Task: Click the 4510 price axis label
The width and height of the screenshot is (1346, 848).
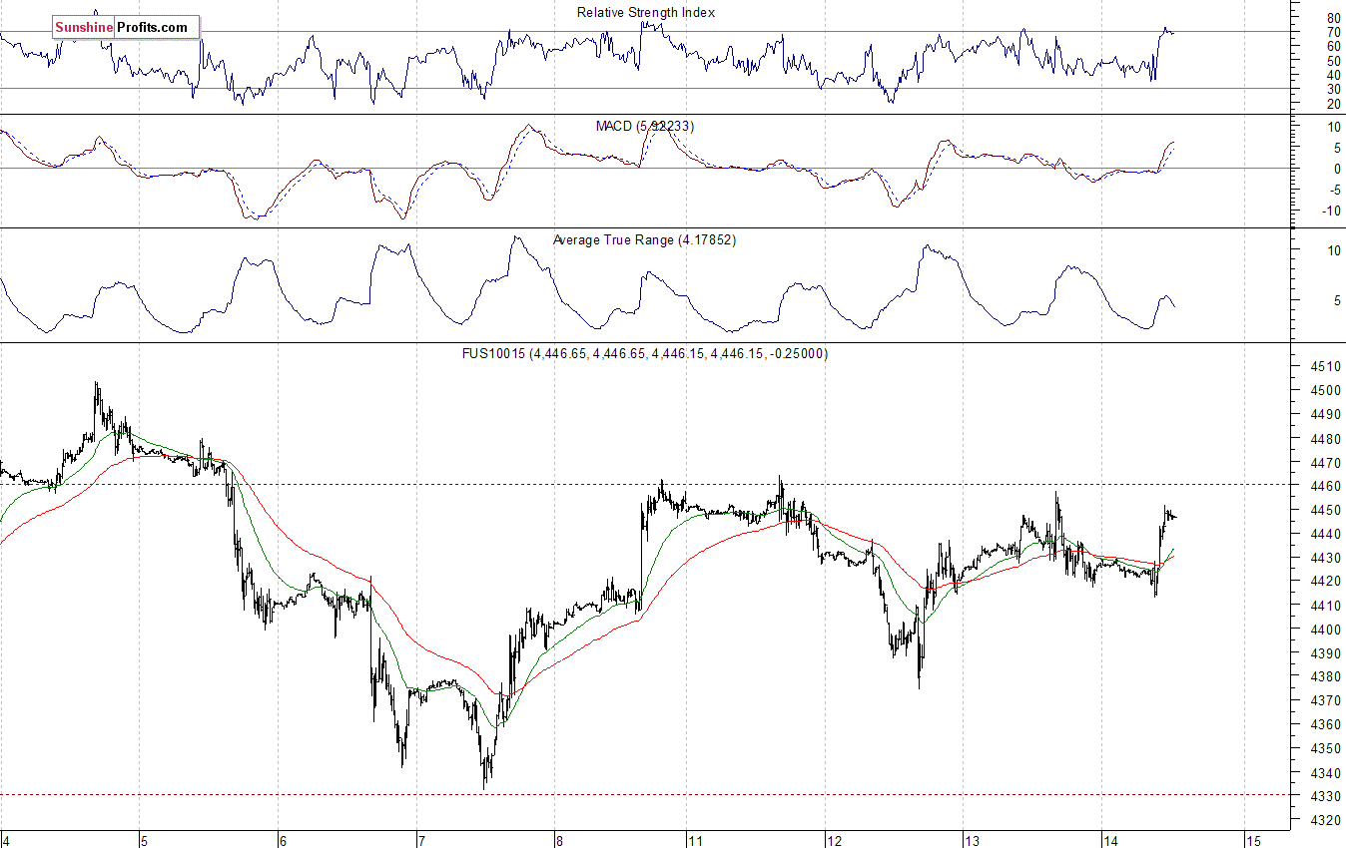Action: tap(1324, 366)
